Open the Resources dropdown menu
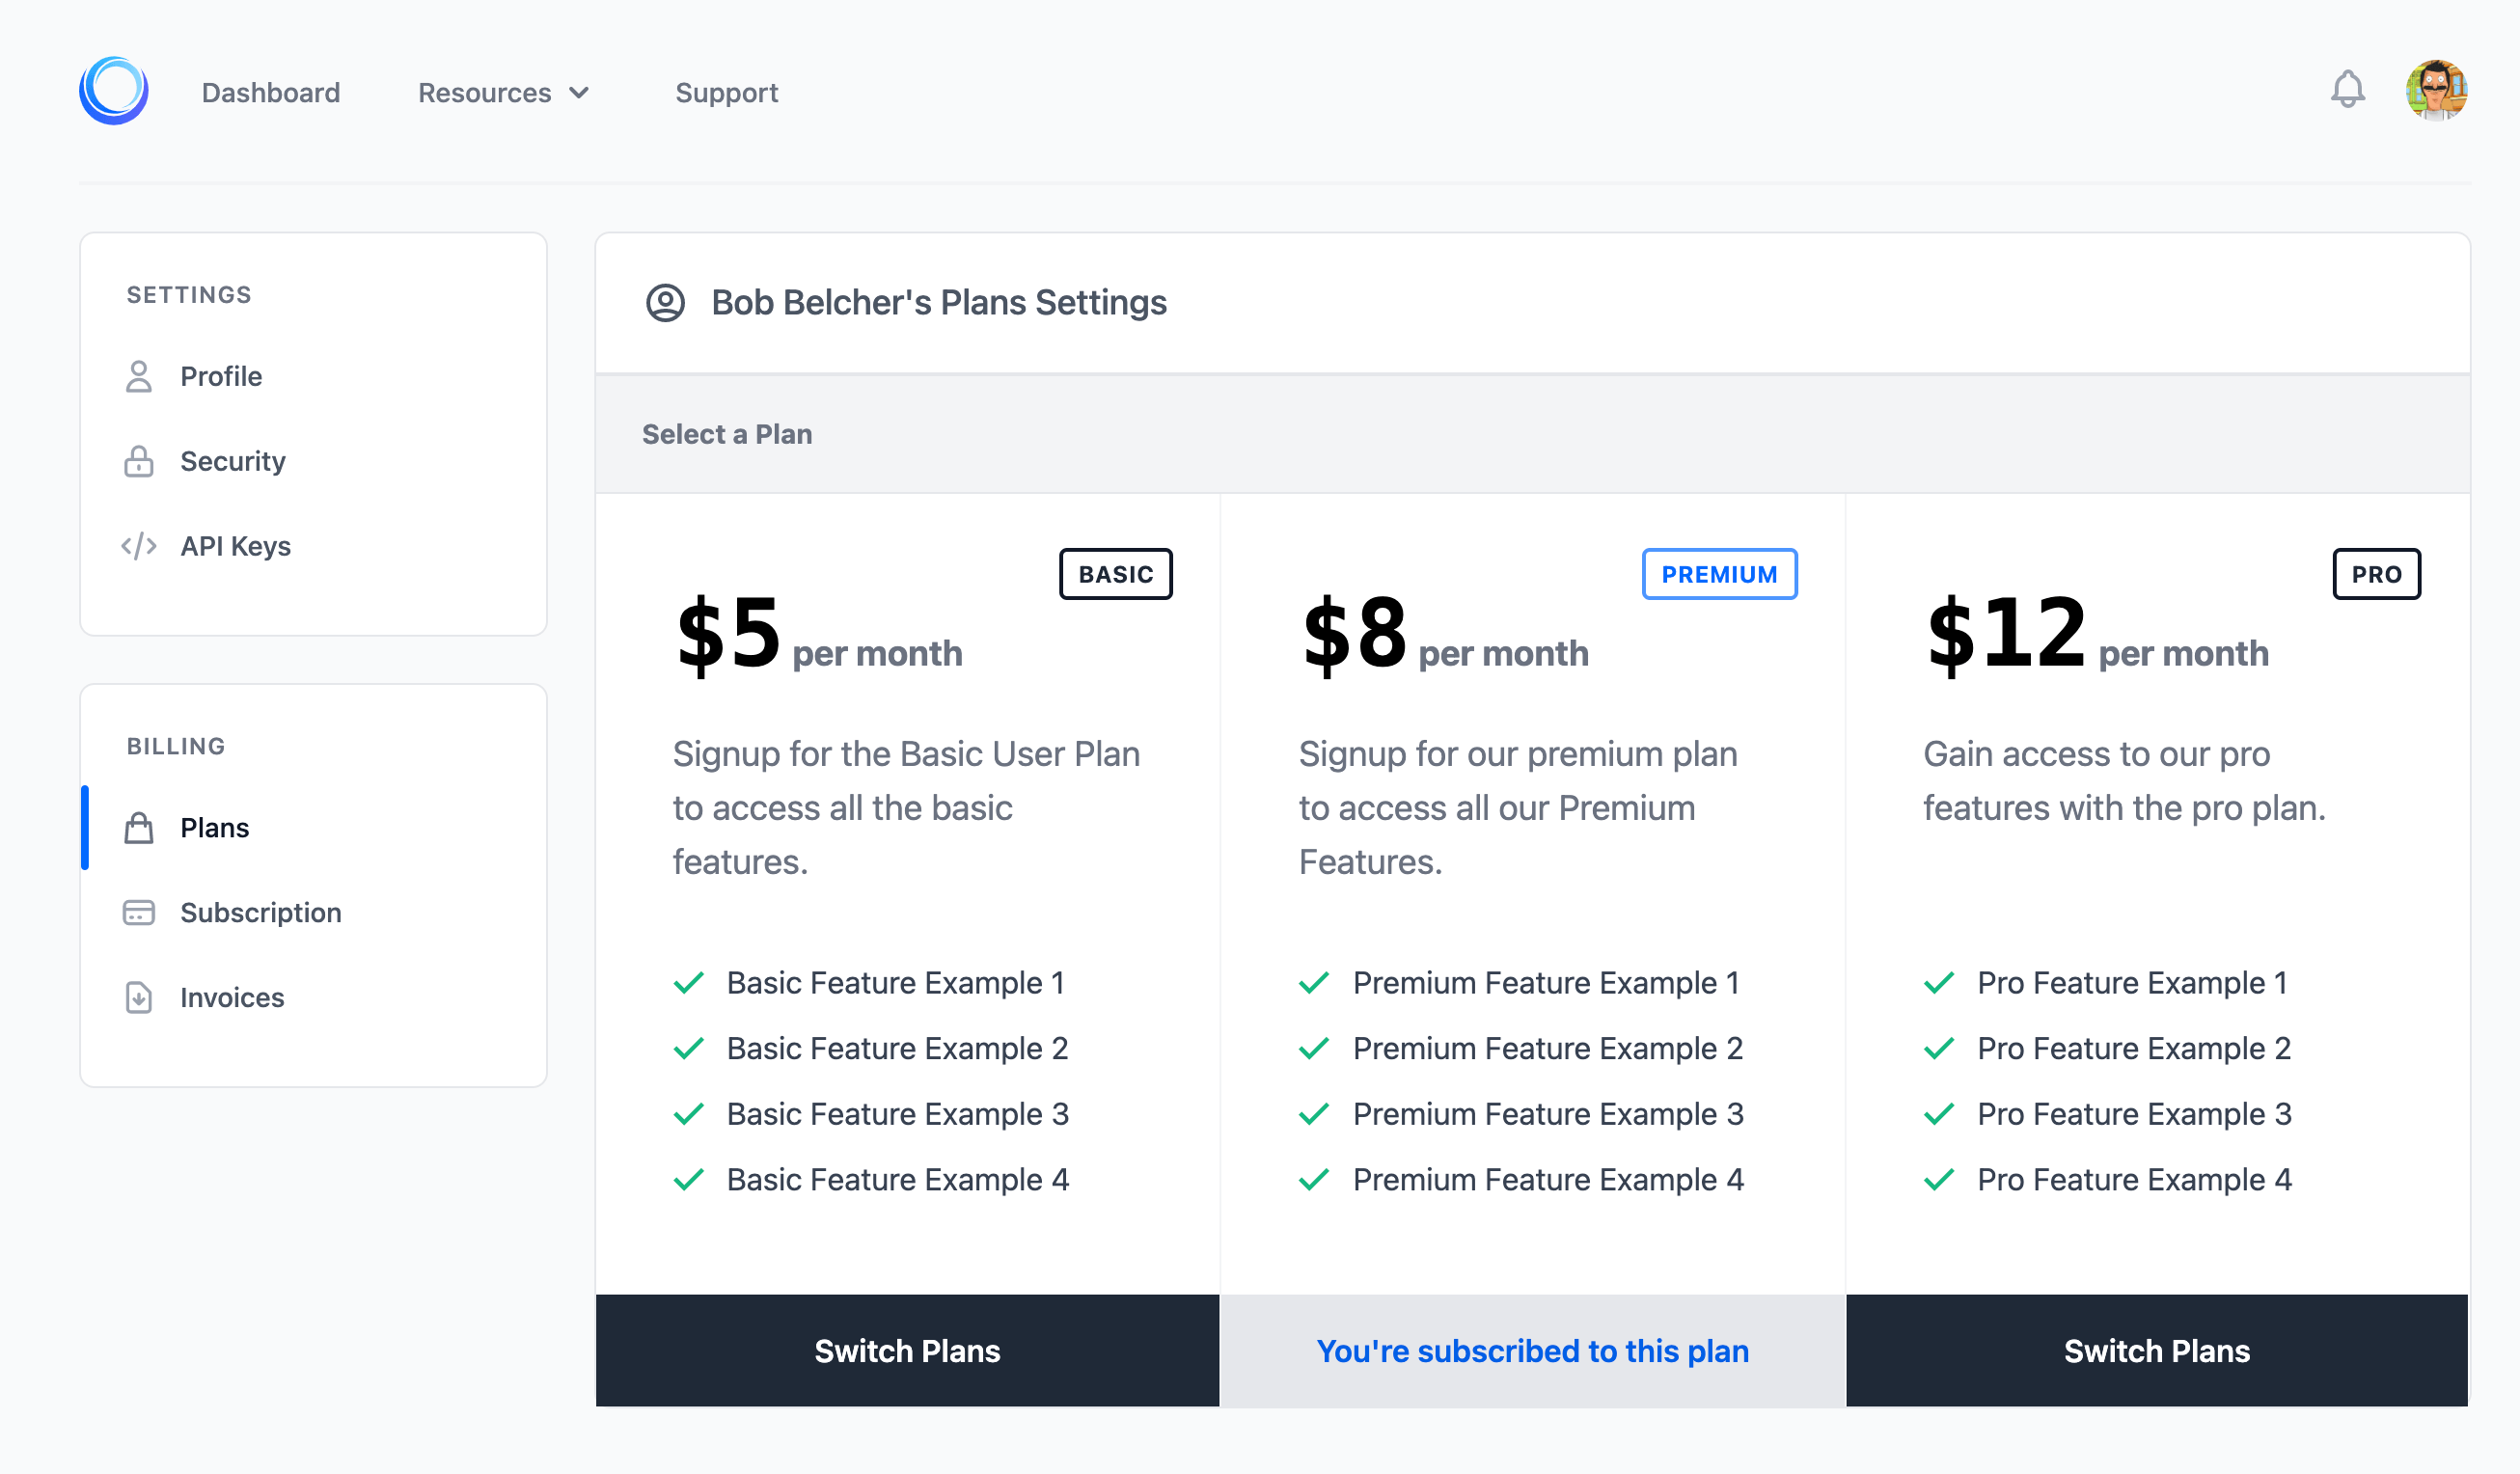2520x1474 pixels. click(504, 93)
